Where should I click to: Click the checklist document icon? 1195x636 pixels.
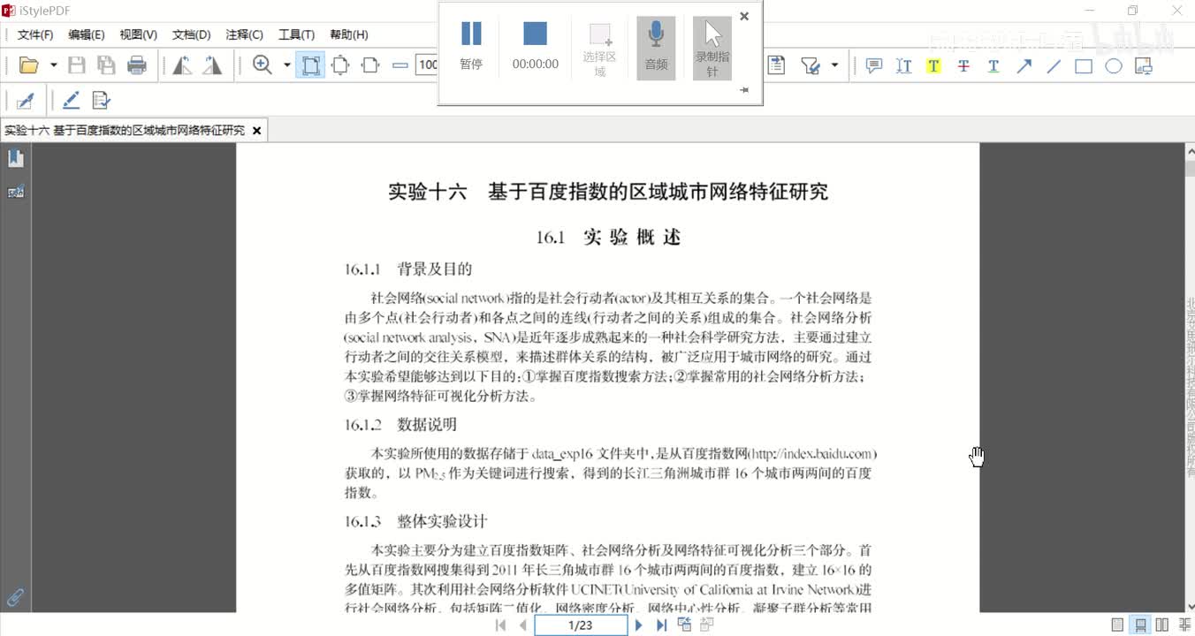click(x=102, y=100)
